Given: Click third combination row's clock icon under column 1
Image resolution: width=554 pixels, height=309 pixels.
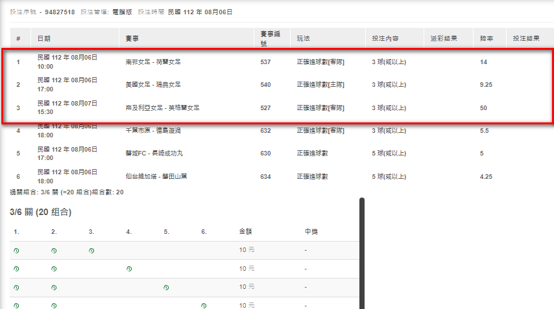Looking at the screenshot, I should pos(16,287).
